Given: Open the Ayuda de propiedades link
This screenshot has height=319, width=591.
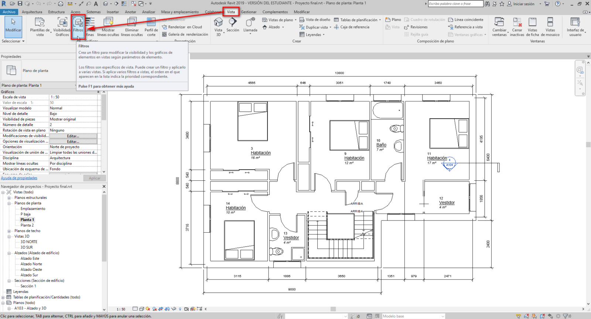Looking at the screenshot, I should pos(19,178).
